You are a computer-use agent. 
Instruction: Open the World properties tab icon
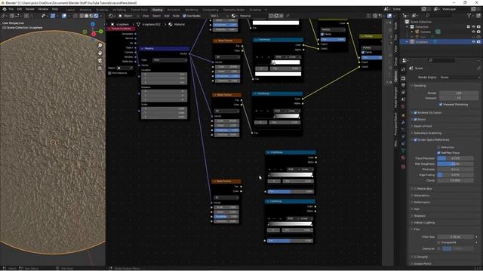pyautogui.click(x=403, y=106)
